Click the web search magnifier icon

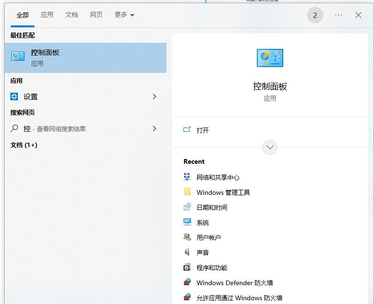(x=14, y=128)
